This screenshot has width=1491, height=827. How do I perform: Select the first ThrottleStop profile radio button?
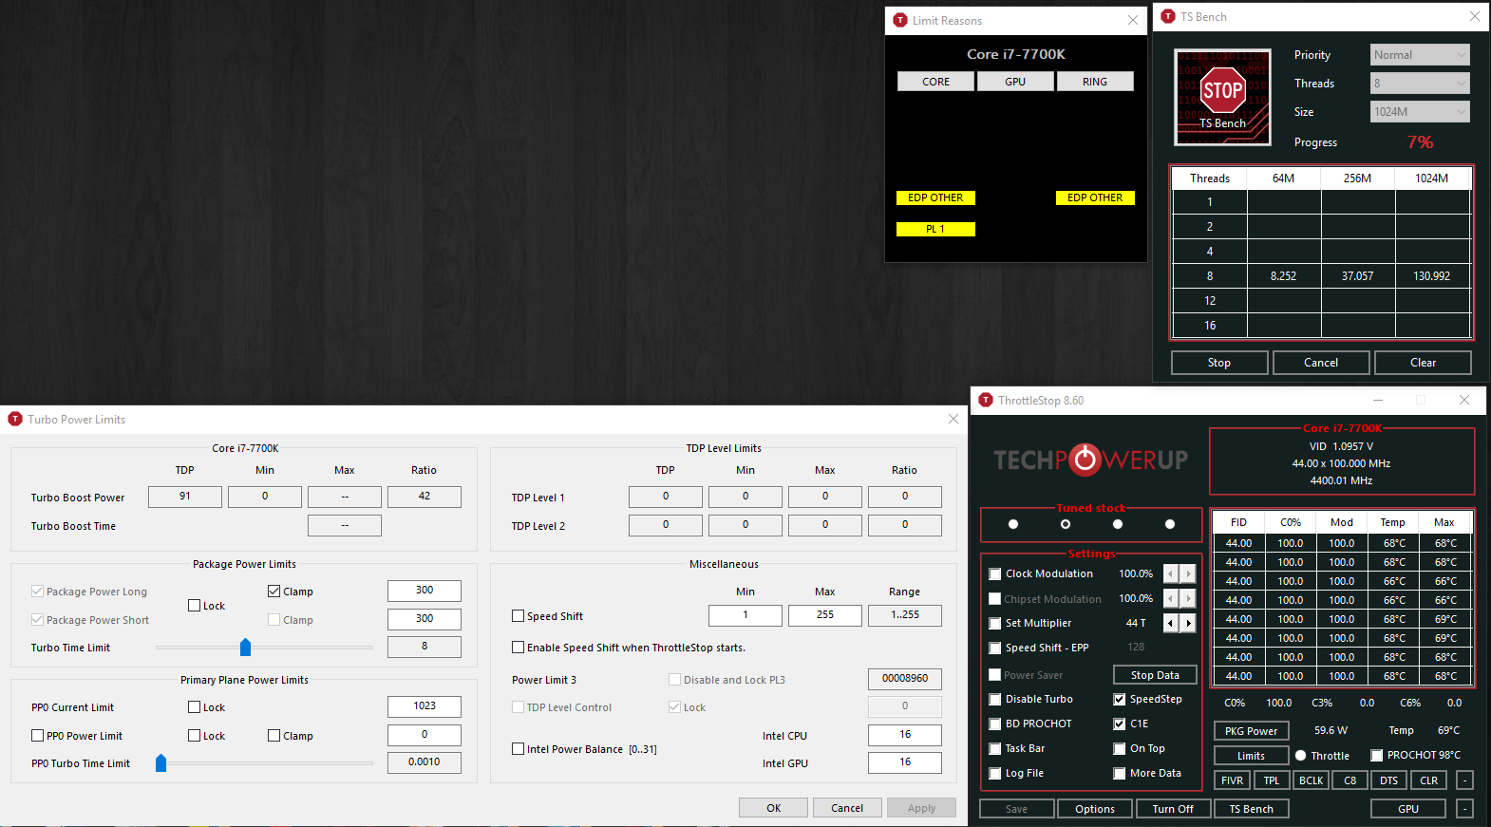1013,524
